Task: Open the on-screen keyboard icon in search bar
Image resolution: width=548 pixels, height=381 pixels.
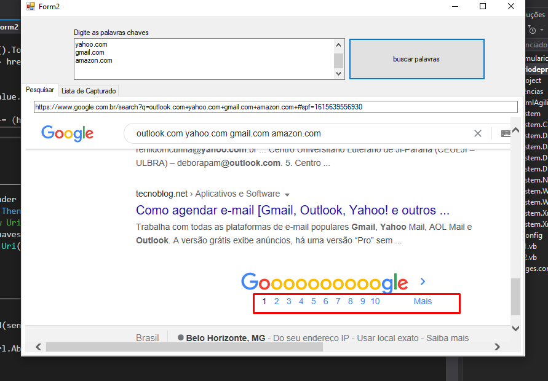Action: point(506,133)
